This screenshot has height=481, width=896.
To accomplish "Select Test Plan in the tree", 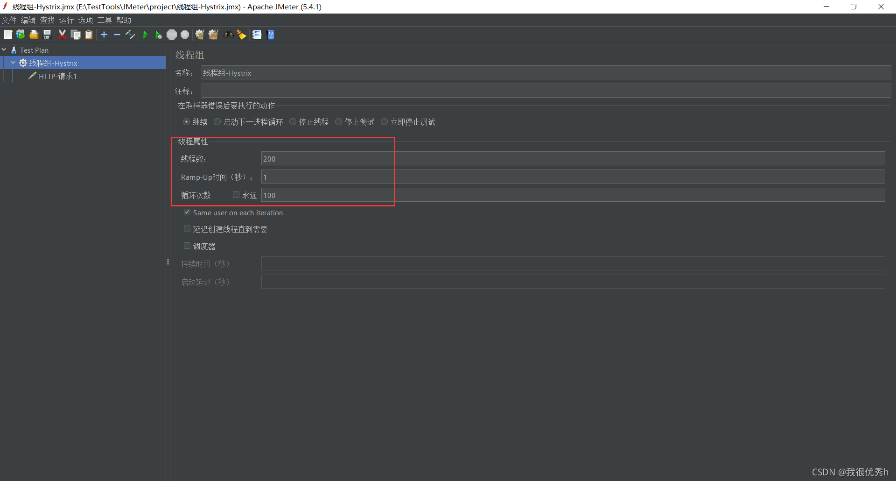I will [34, 50].
